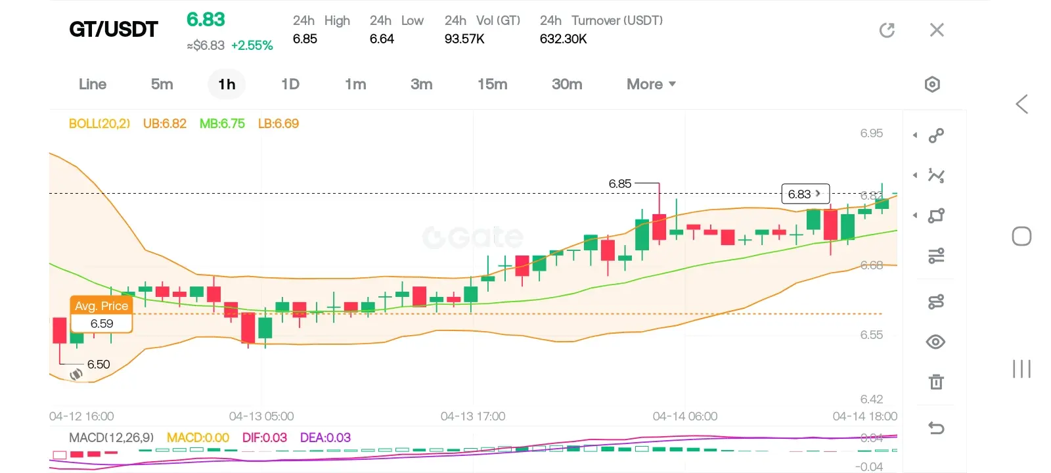Image resolution: width=1051 pixels, height=473 pixels.
Task: Expand the zigzag pattern tool options arrow
Action: [x=915, y=175]
